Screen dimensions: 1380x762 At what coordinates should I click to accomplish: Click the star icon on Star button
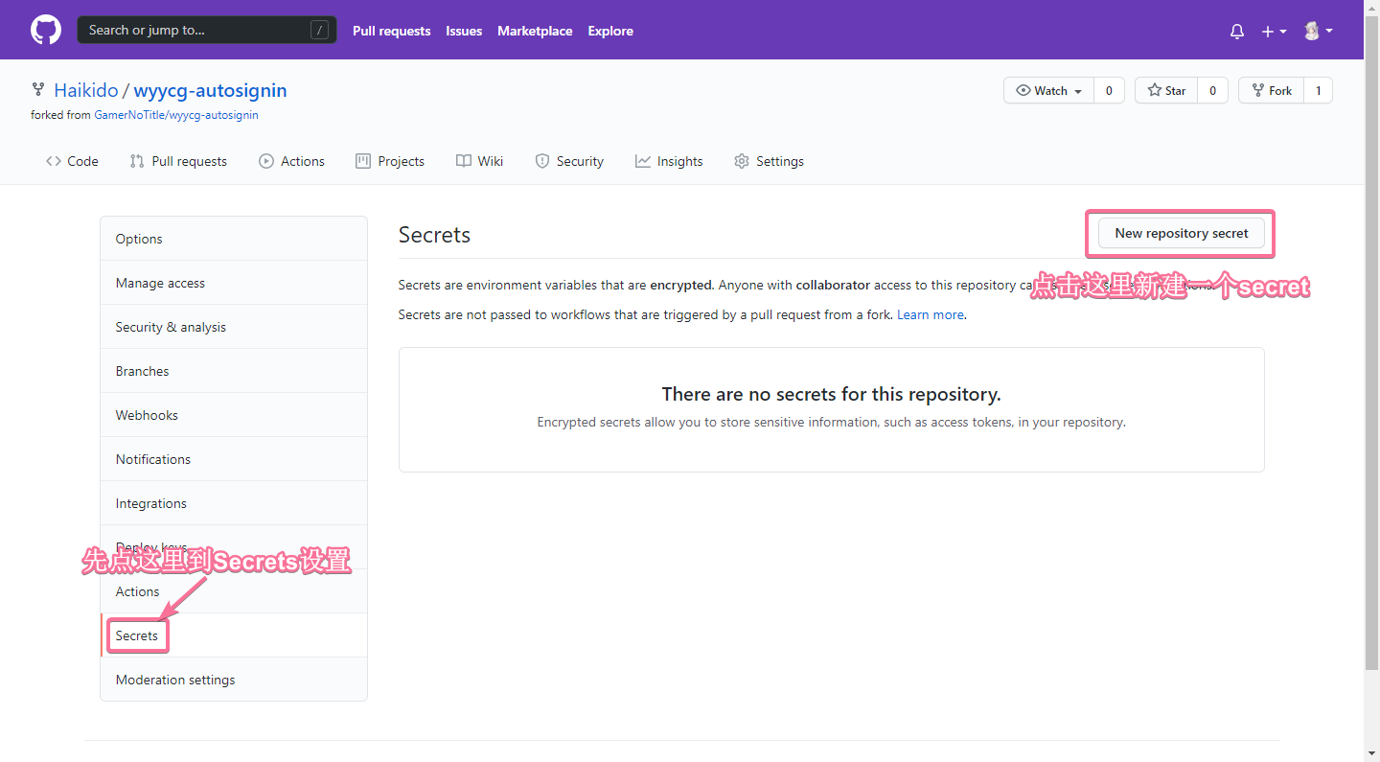click(1155, 90)
